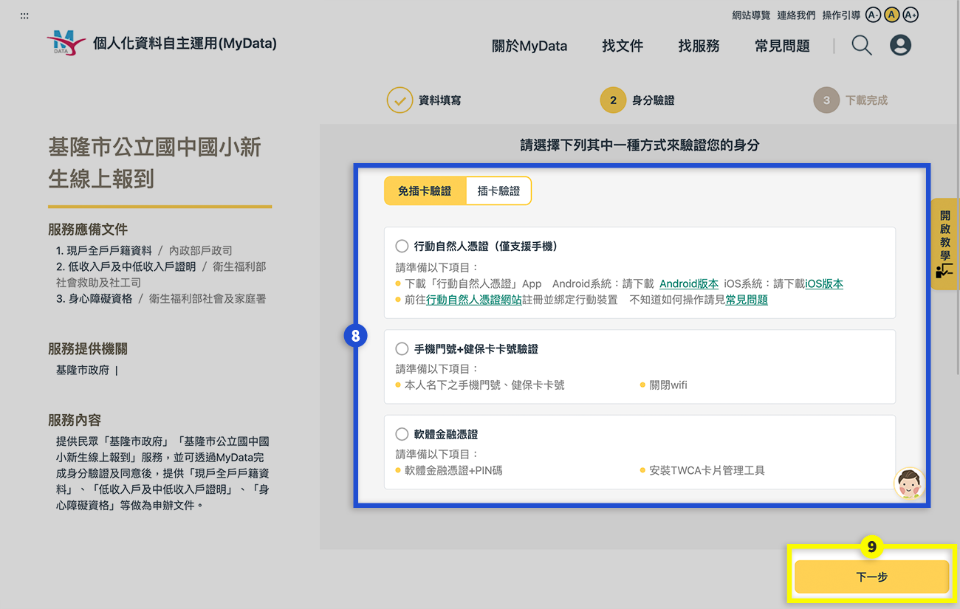Open 常見問題 link in verification instructions
The image size is (960, 609).
pos(747,300)
